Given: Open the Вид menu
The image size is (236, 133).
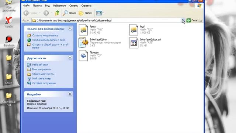Looking at the screenshot, I should [47, 6].
